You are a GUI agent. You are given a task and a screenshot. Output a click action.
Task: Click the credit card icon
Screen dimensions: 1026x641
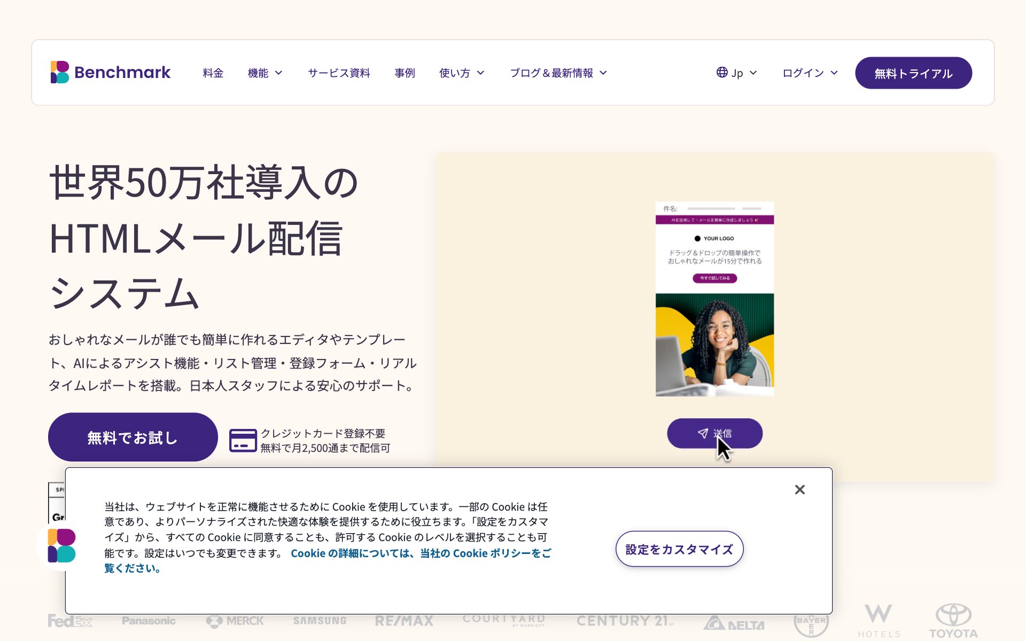click(x=243, y=441)
